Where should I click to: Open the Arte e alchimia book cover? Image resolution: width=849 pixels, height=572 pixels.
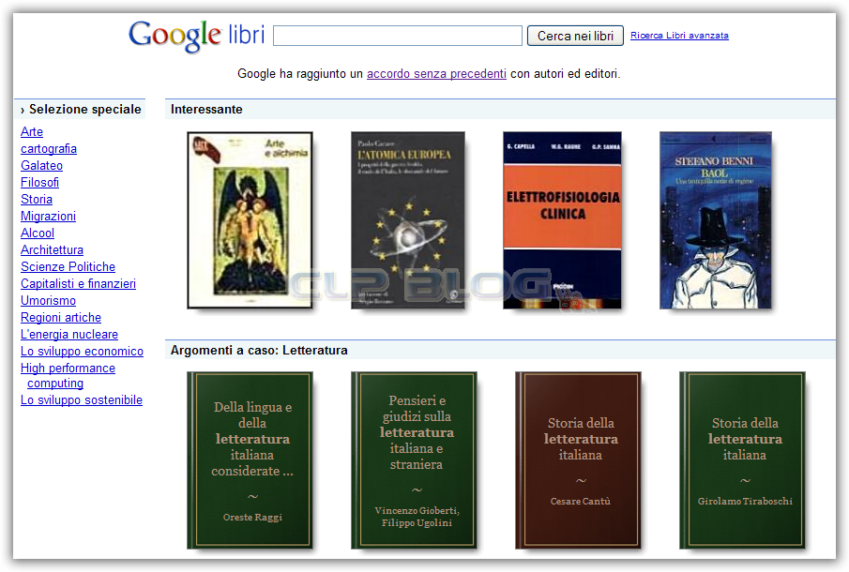coord(250,219)
